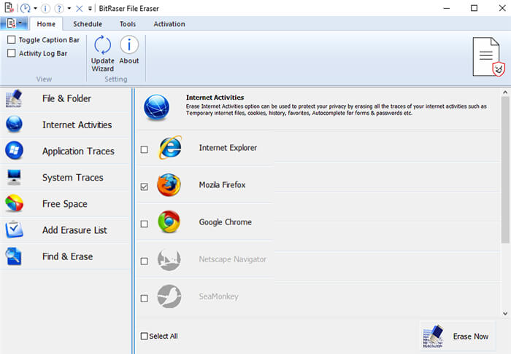The width and height of the screenshot is (511, 354).
Task: Enable the Activity Log Bar checkbox
Action: (x=12, y=53)
